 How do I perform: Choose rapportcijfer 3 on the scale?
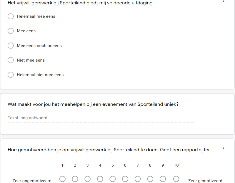click(88, 179)
